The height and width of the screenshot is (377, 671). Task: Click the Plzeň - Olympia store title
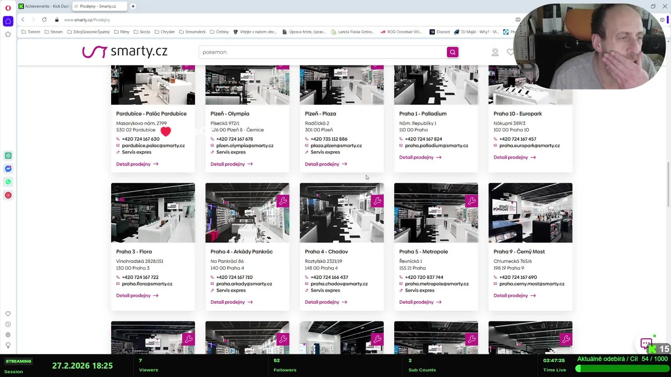click(x=230, y=114)
